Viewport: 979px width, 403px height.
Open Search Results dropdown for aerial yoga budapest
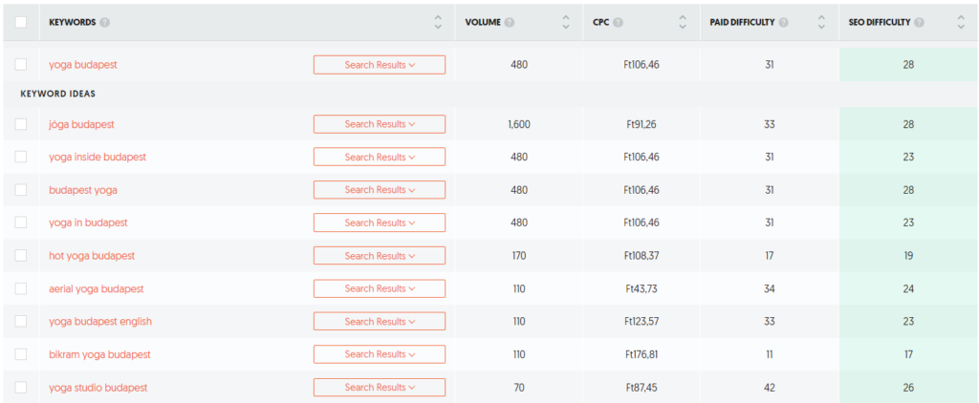click(x=380, y=288)
